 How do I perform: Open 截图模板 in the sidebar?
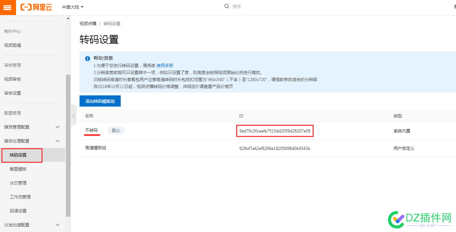pos(18,169)
